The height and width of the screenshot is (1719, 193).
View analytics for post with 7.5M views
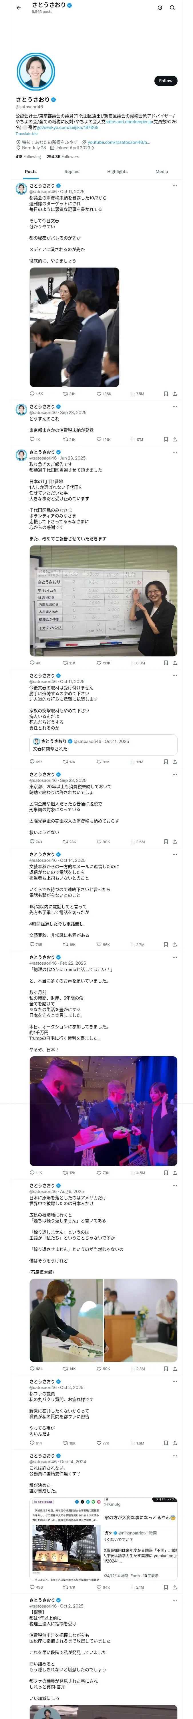click(137, 394)
